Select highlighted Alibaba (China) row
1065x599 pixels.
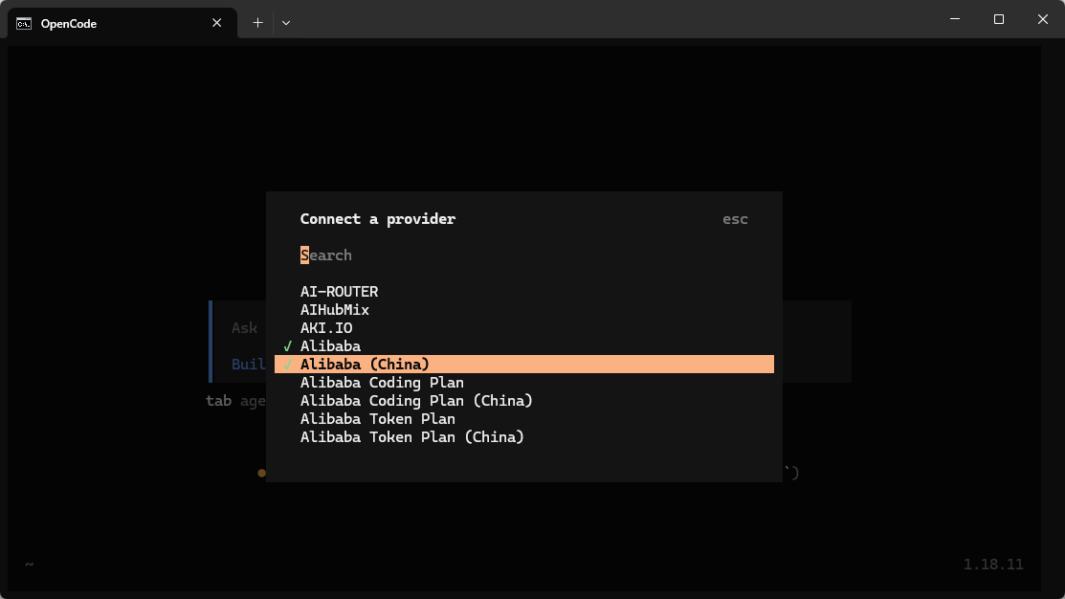523,364
